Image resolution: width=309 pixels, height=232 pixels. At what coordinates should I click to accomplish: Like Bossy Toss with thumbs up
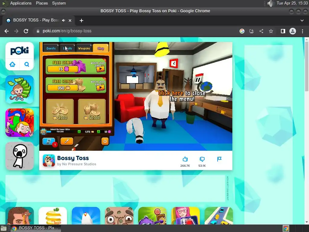point(185,159)
